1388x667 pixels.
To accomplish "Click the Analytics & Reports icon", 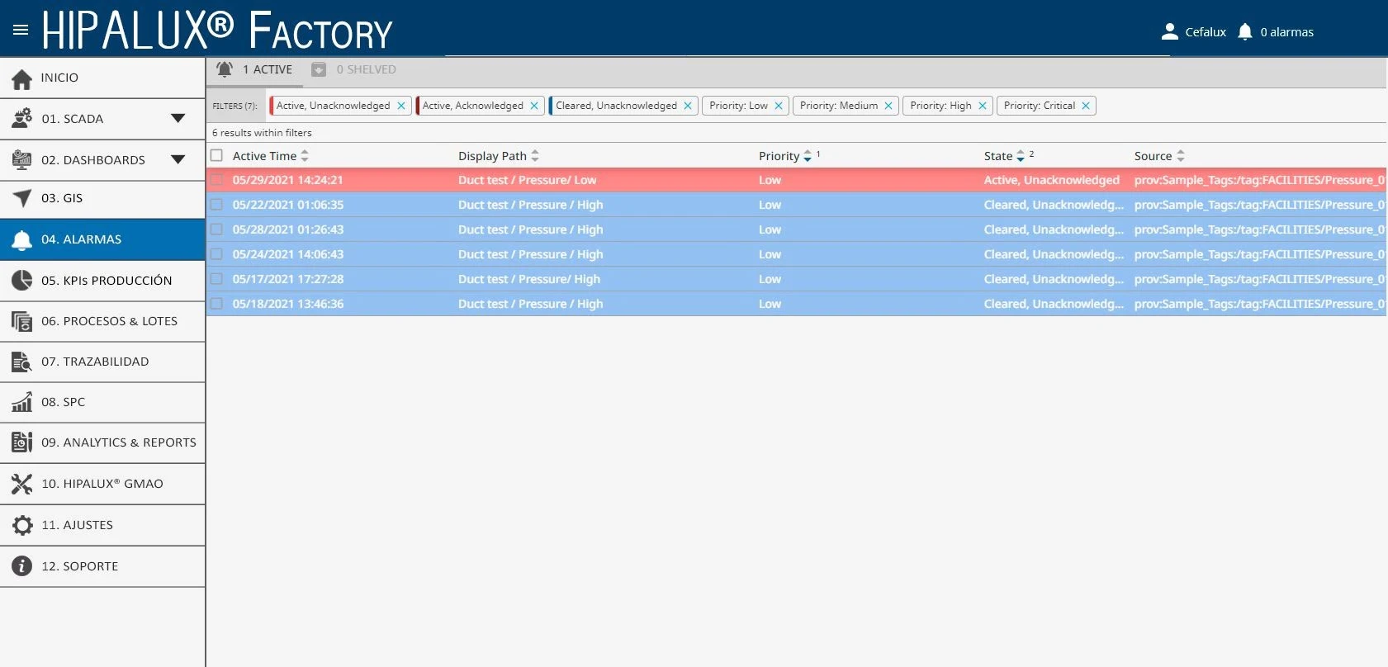I will [x=22, y=442].
